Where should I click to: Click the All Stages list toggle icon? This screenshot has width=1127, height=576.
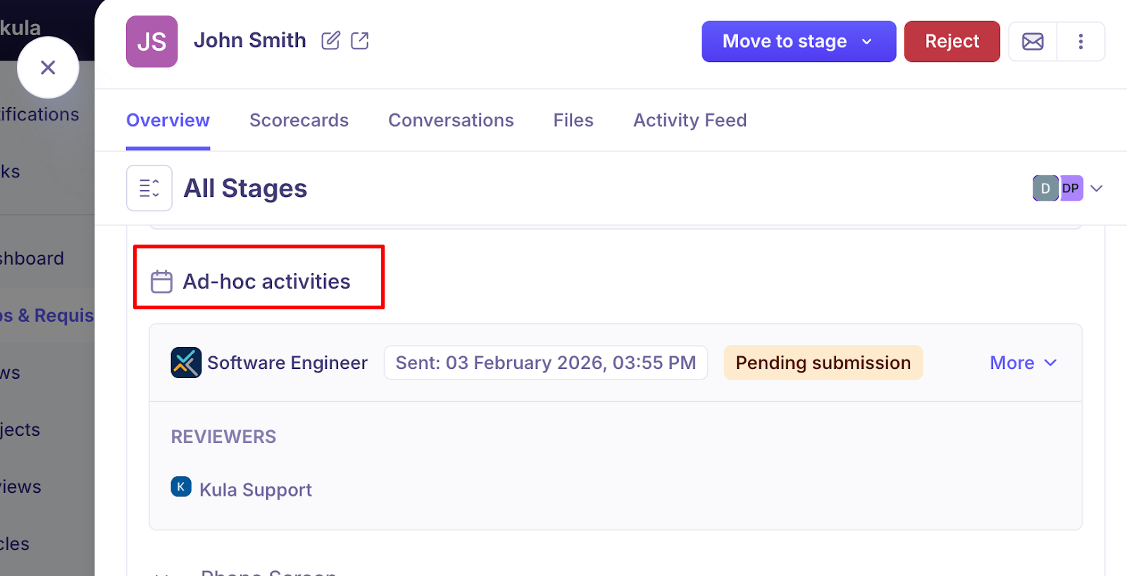149,188
